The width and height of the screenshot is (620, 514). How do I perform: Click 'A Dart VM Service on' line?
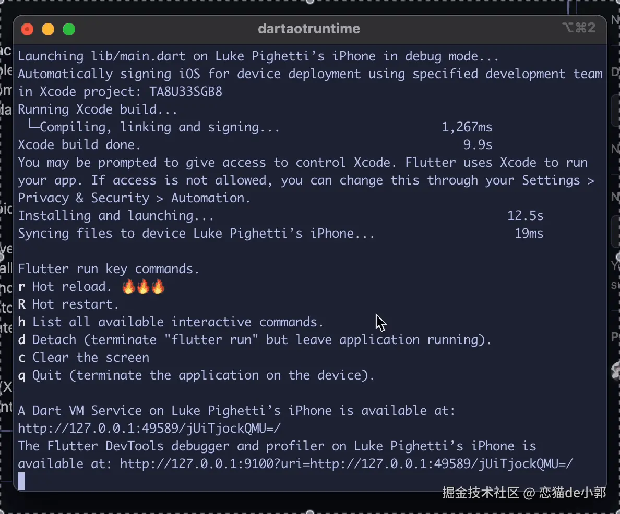point(236,410)
